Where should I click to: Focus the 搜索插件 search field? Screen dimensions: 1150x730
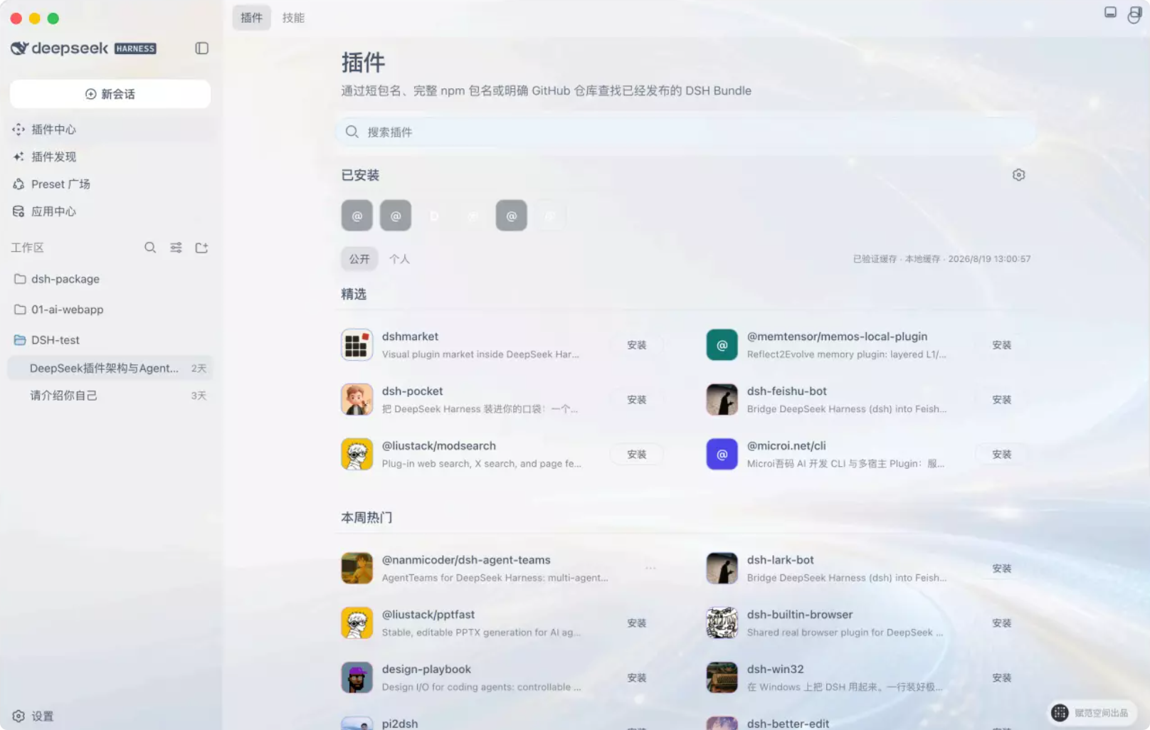(686, 132)
